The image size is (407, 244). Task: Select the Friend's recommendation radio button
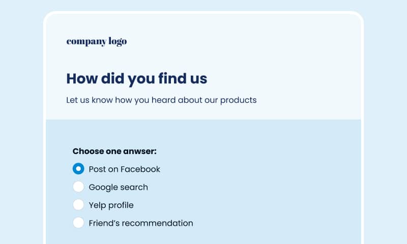[78, 223]
